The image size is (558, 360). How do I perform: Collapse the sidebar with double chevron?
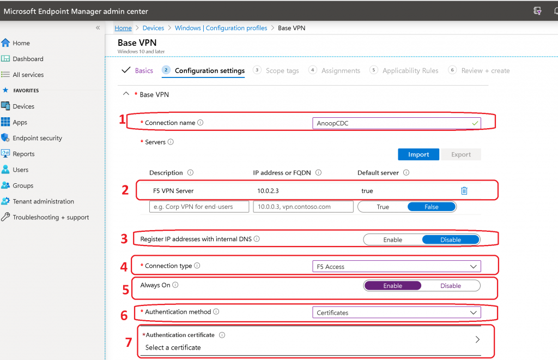98,28
